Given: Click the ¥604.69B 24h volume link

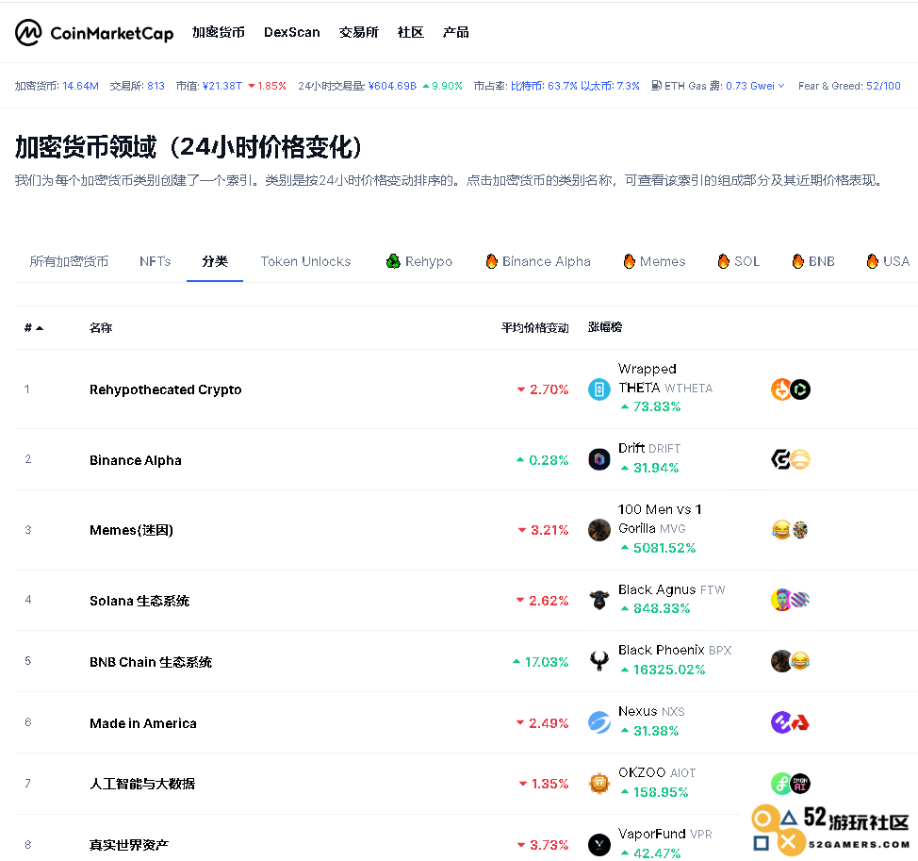Looking at the screenshot, I should [392, 86].
